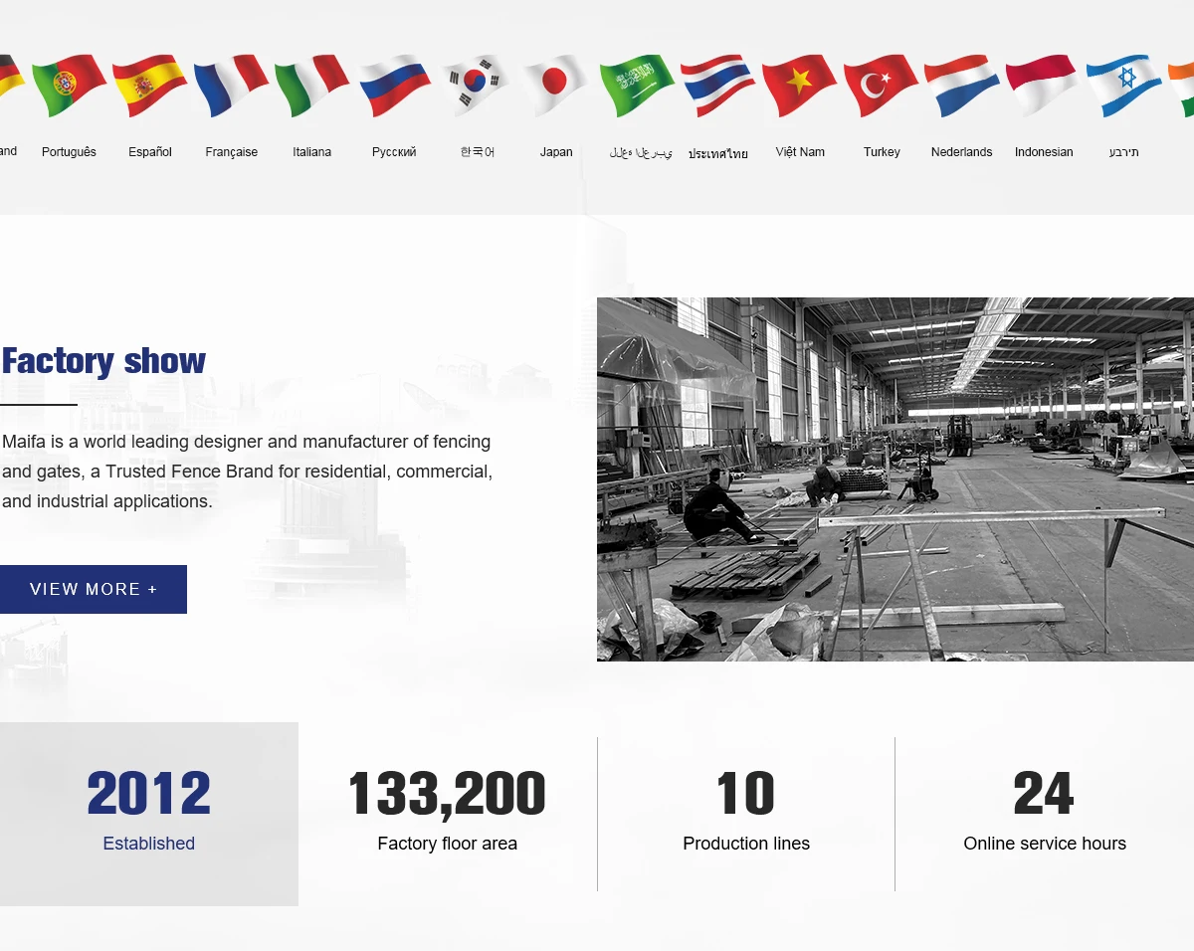Select the Spain flag icon
The image size is (1194, 951).
click(x=150, y=85)
